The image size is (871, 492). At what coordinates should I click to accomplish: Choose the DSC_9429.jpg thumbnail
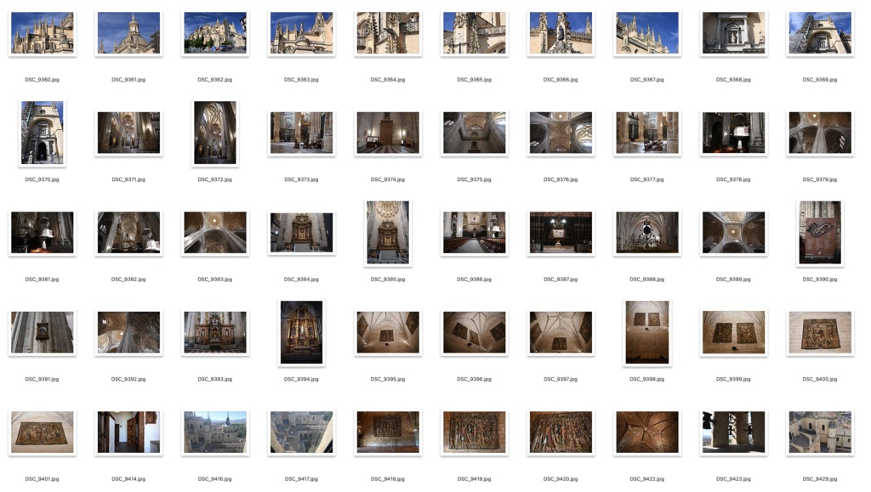tap(820, 433)
